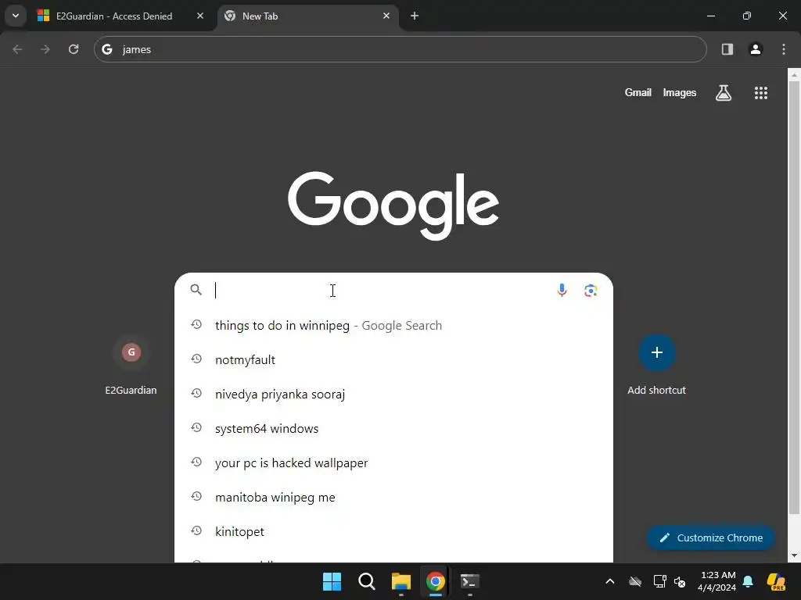The height and width of the screenshot is (600, 801).
Task: Open the clock showing 1:23 AM
Action: pyautogui.click(x=717, y=581)
